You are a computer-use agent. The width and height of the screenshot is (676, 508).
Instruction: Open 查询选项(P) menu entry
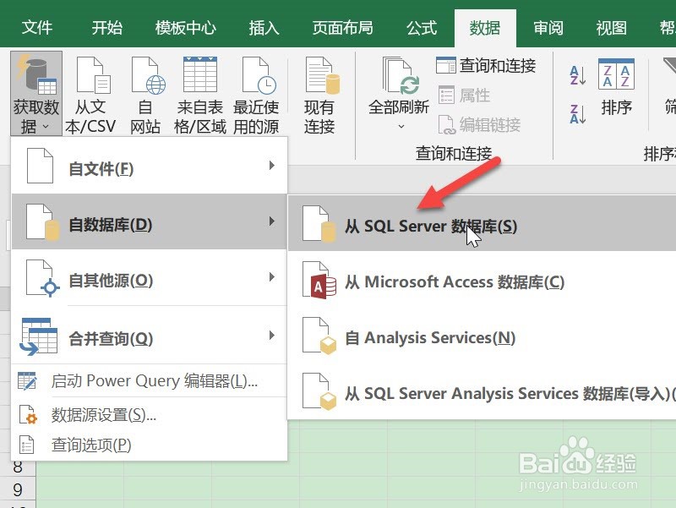click(x=150, y=445)
